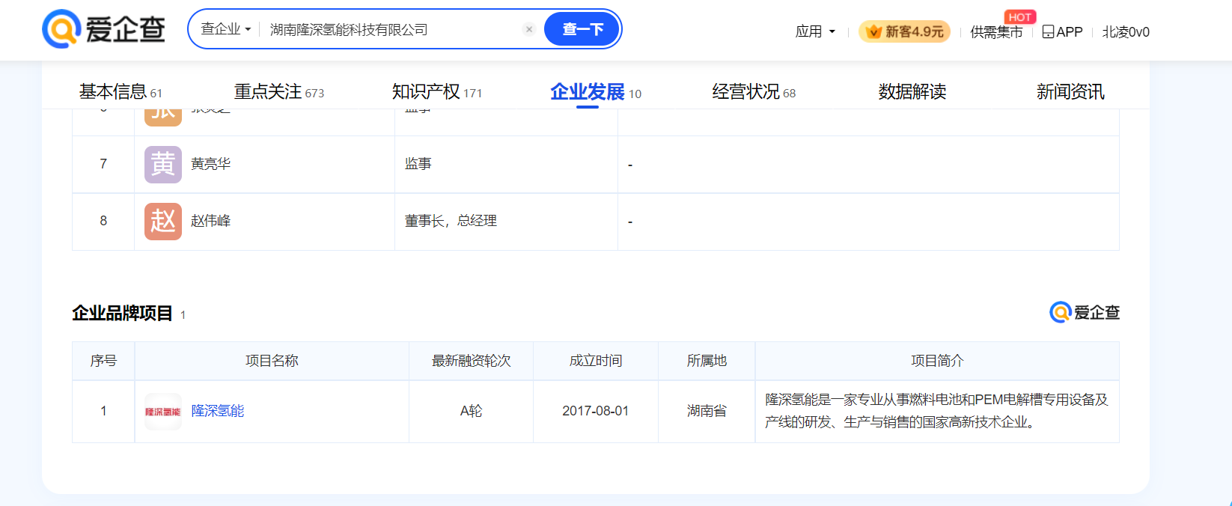The width and height of the screenshot is (1232, 506).
Task: Select the 企业发展 tab
Action: tap(595, 91)
